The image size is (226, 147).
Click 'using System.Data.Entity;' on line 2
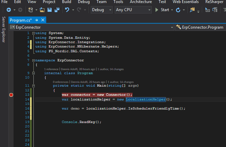click(63, 38)
